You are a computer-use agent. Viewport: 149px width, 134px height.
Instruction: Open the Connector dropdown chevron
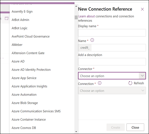(142, 76)
